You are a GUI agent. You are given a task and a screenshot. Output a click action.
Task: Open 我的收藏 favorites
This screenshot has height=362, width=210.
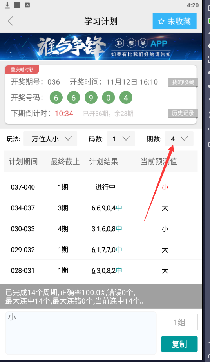pos(183,82)
